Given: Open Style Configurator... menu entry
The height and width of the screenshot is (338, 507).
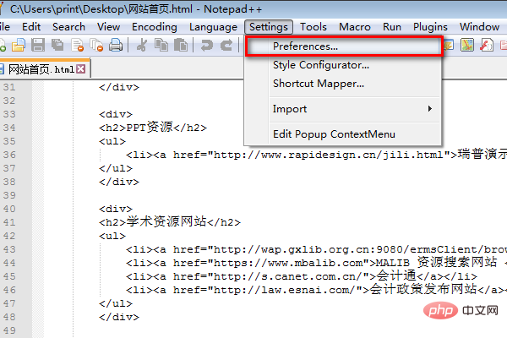Looking at the screenshot, I should tap(321, 65).
